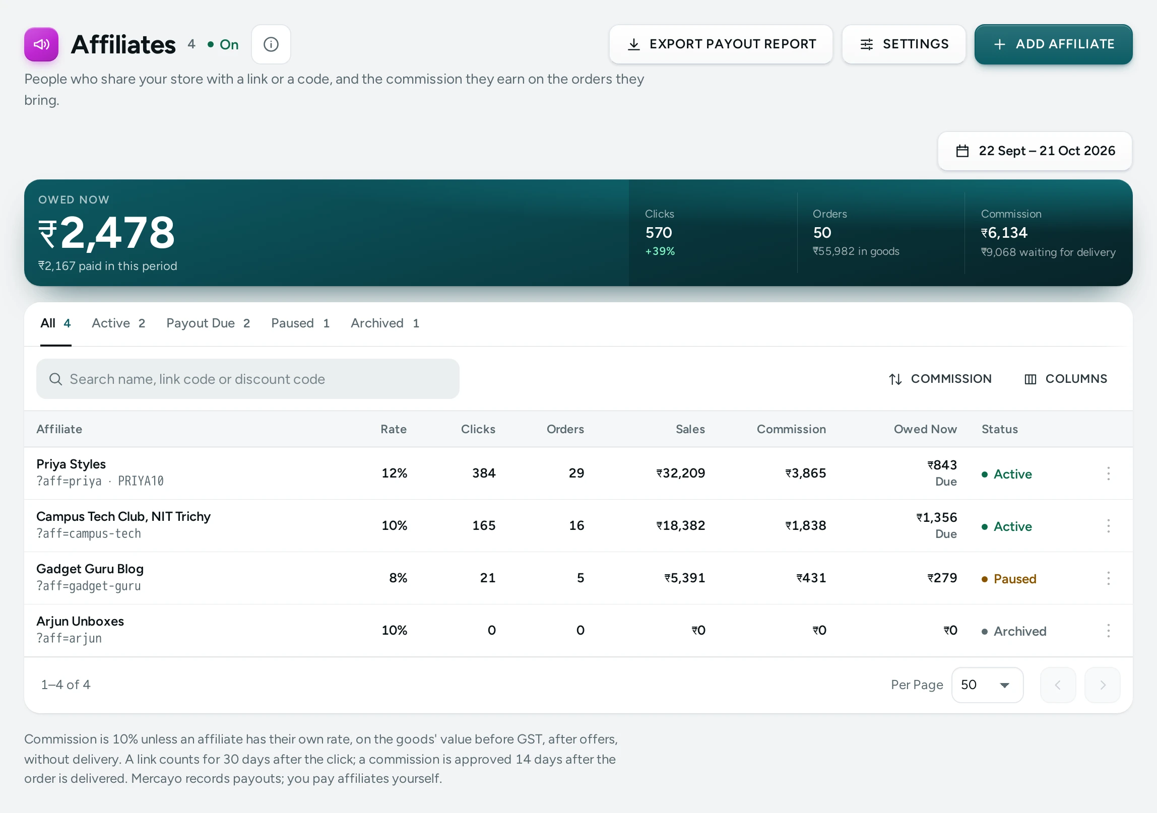Open row menu for Gadget Guru Blog
Screen dimensions: 1157x813
click(x=1108, y=578)
